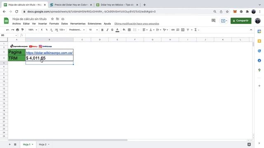Open the text rotation dropdown
This screenshot has height=148, width=264.
(165, 30)
